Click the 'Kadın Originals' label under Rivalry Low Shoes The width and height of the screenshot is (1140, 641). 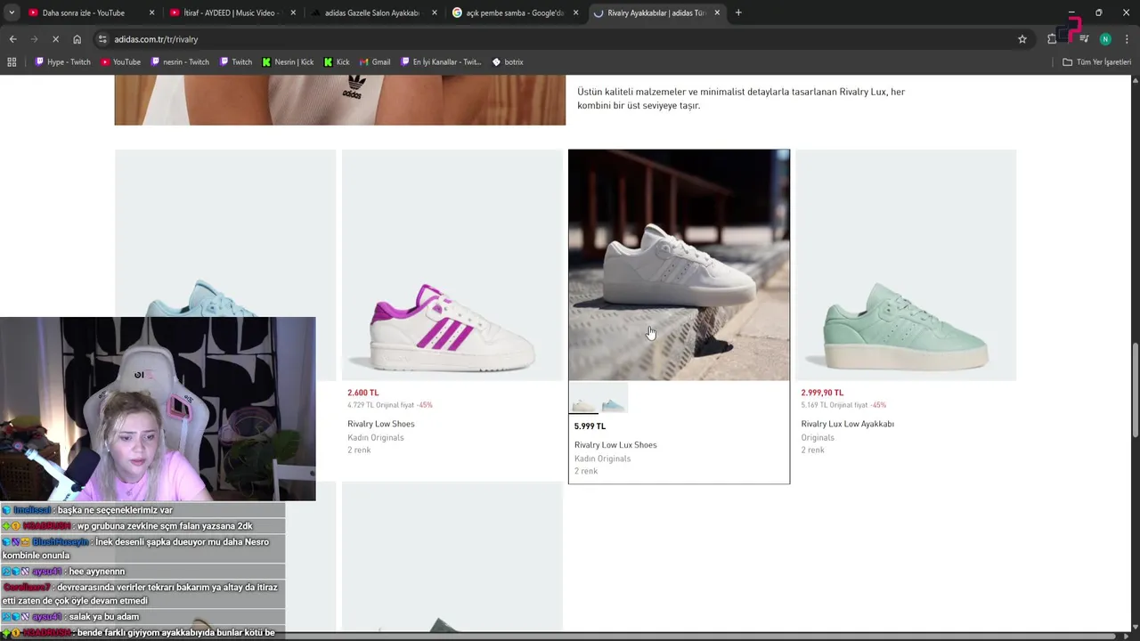(x=375, y=437)
